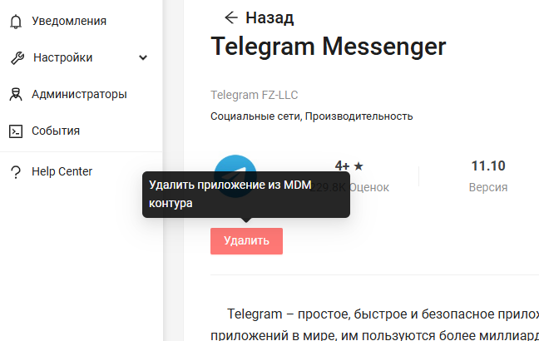Image resolution: width=539 pixels, height=341 pixels.
Task: Click the rating star icon
Action: (x=359, y=166)
